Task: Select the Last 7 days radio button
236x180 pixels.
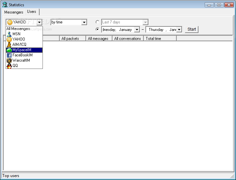Action: click(x=97, y=22)
